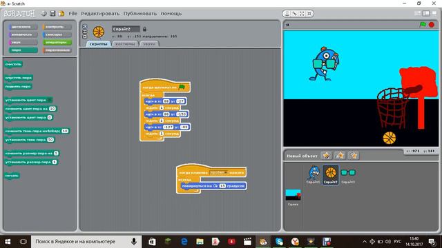The height and width of the screenshot is (248, 442).
Task: Toggle the sprite drag lock icon
Action: coord(144,29)
